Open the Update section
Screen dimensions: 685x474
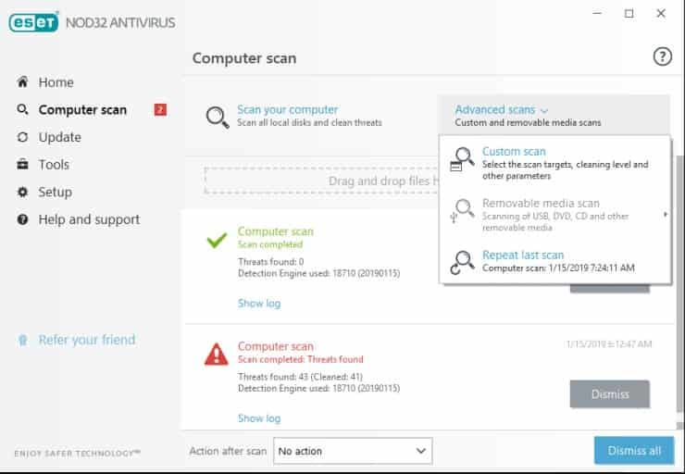(60, 137)
